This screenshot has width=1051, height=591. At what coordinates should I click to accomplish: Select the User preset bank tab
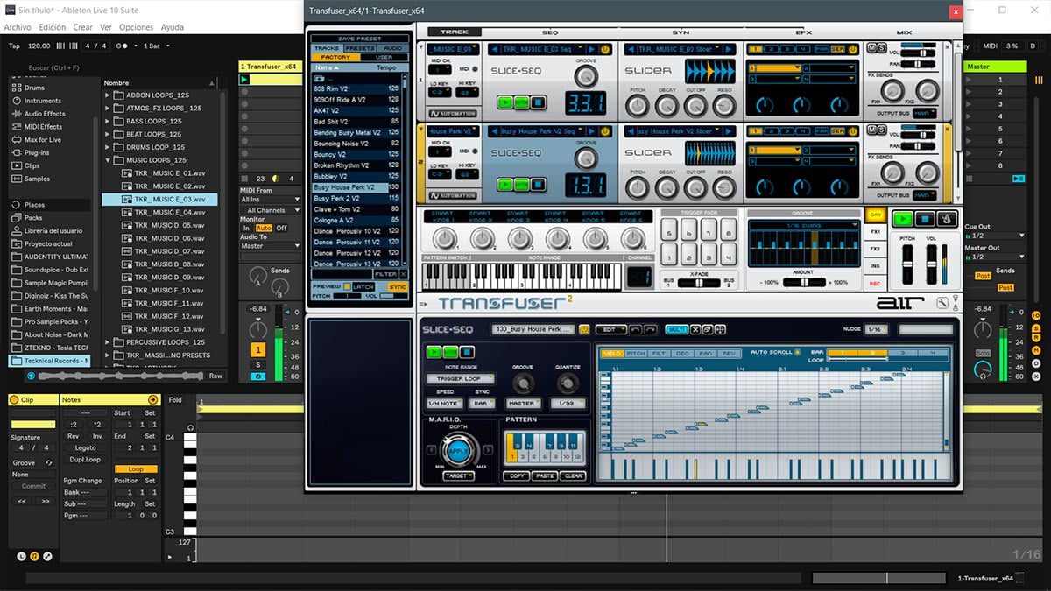(384, 57)
